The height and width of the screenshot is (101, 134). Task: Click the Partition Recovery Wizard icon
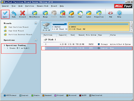point(5,35)
